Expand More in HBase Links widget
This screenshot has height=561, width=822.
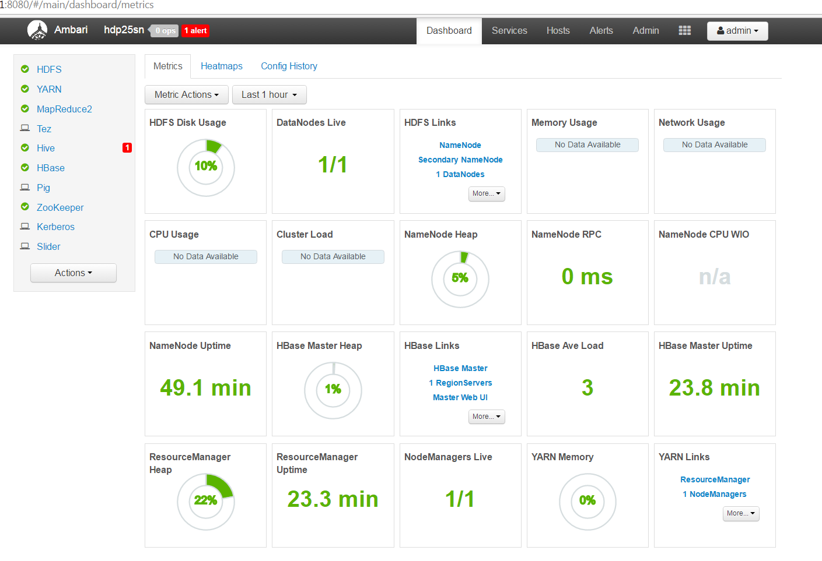487,417
